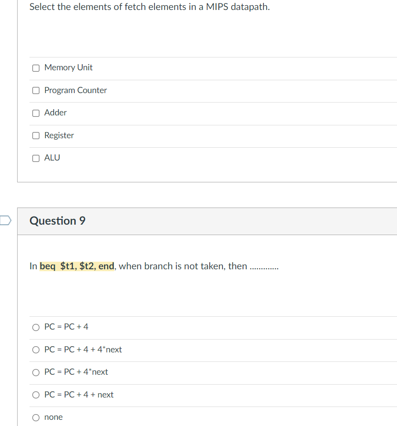
Task: Select the PC = PC + 4 radio button
Action: coord(36,327)
